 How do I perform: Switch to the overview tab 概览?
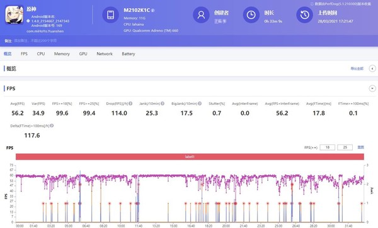[8, 54]
